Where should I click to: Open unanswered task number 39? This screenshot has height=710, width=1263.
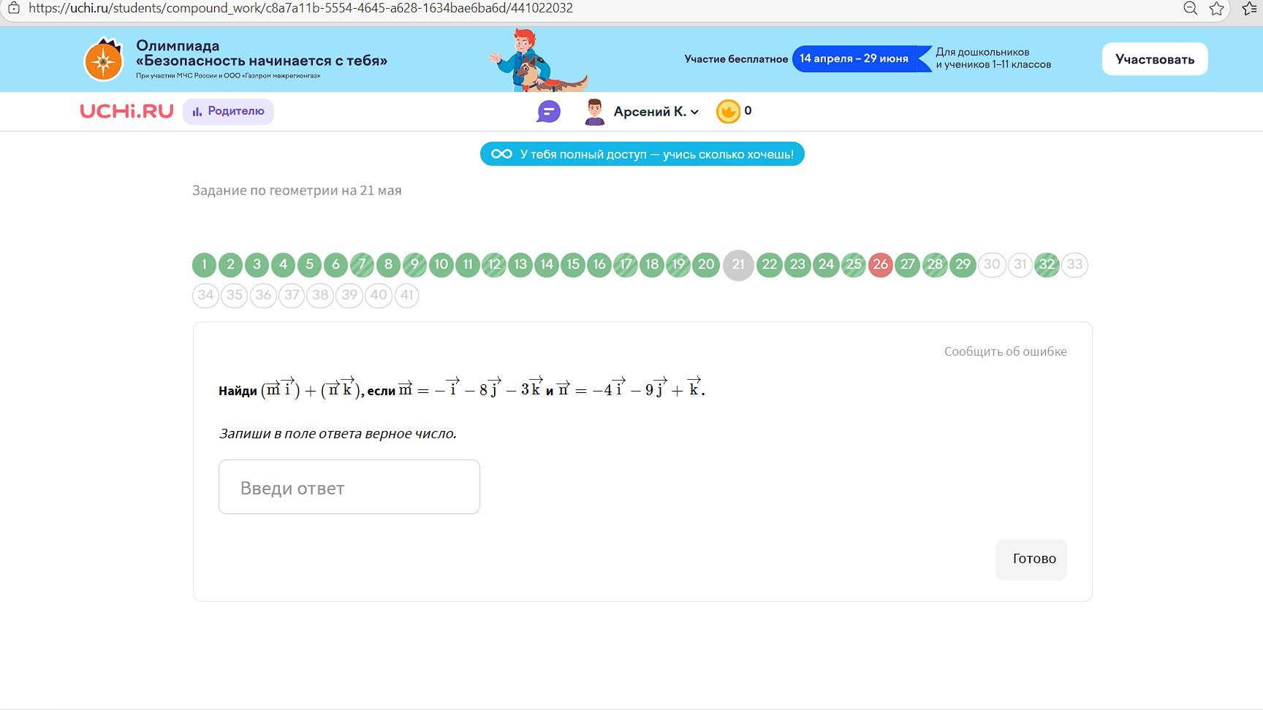349,295
